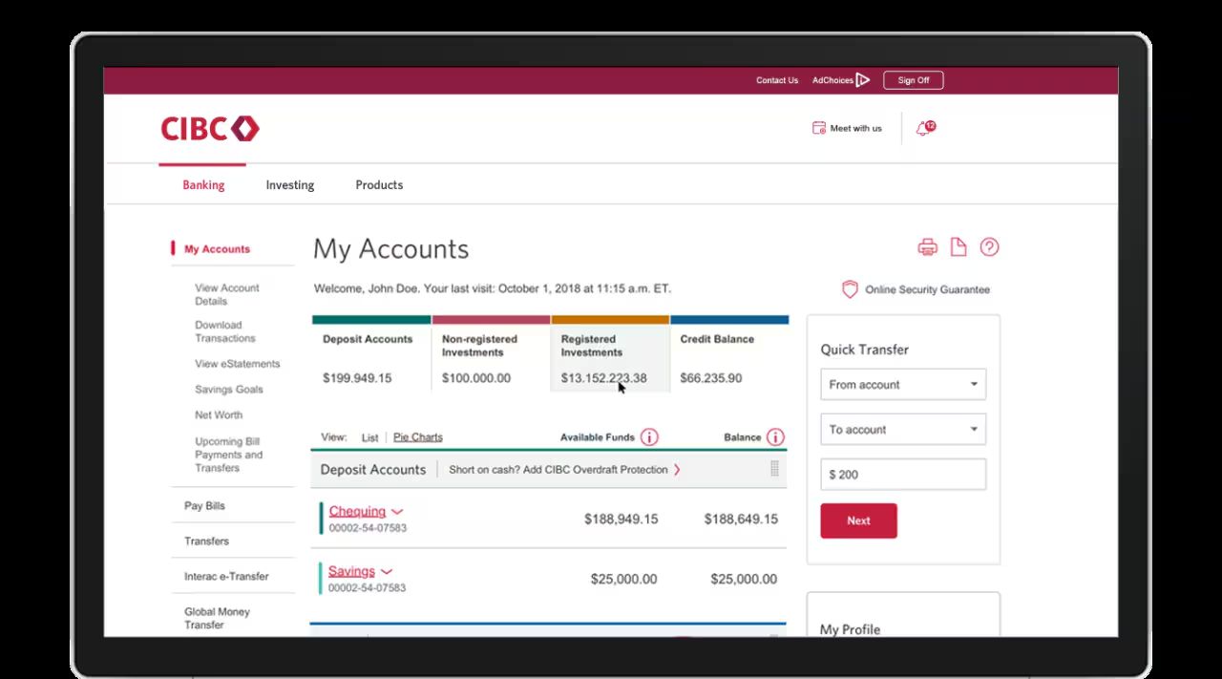Expand the Chequing account chevron
Screen dimensions: 1222x679
(397, 512)
